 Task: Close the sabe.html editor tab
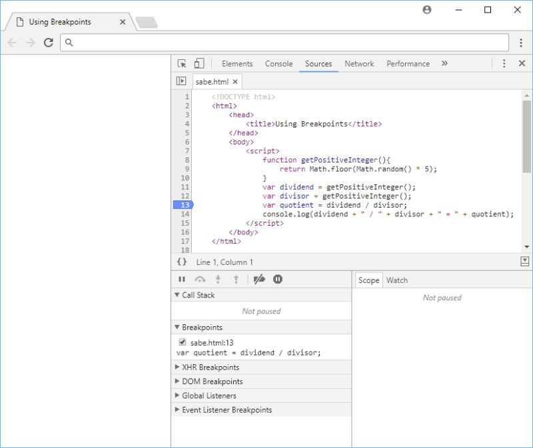235,81
